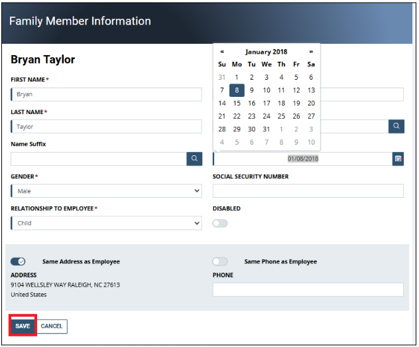Choose January 17 in calendar
Image resolution: width=419 pixels, height=347 pixels.
pos(267,104)
